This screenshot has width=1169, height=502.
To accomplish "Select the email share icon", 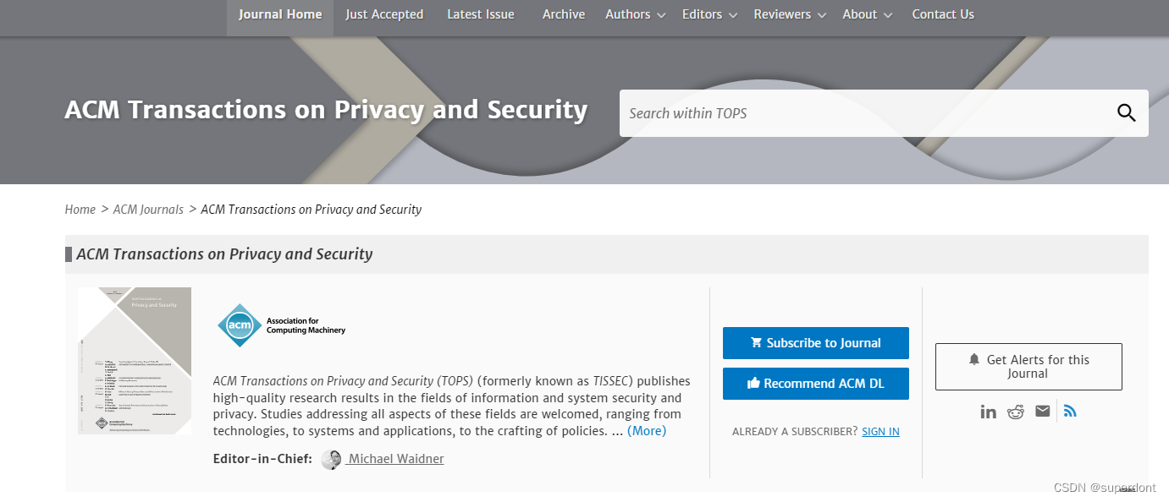I will click(1042, 411).
